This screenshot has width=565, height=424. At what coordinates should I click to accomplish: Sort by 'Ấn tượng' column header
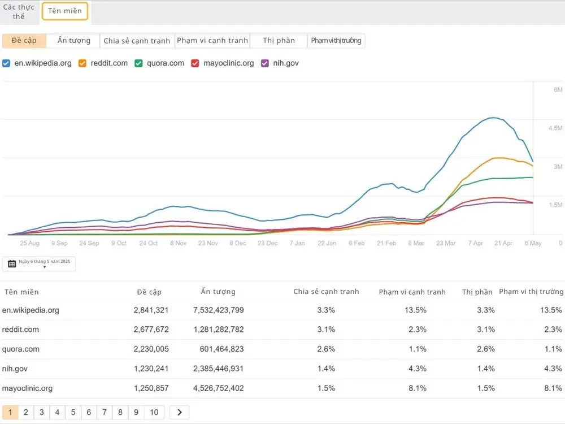(x=218, y=292)
